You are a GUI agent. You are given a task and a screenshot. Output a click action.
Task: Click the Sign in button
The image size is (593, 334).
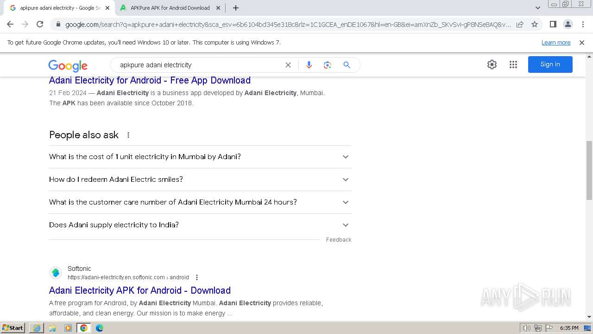coord(550,64)
